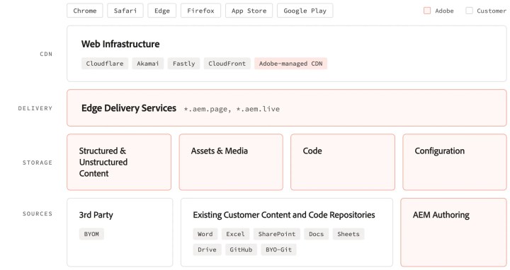Click the Adobe legend color square

pos(427,11)
